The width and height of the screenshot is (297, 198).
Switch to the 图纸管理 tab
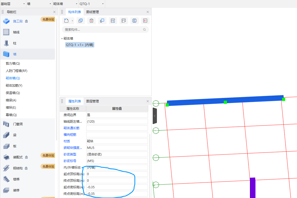(x=93, y=12)
